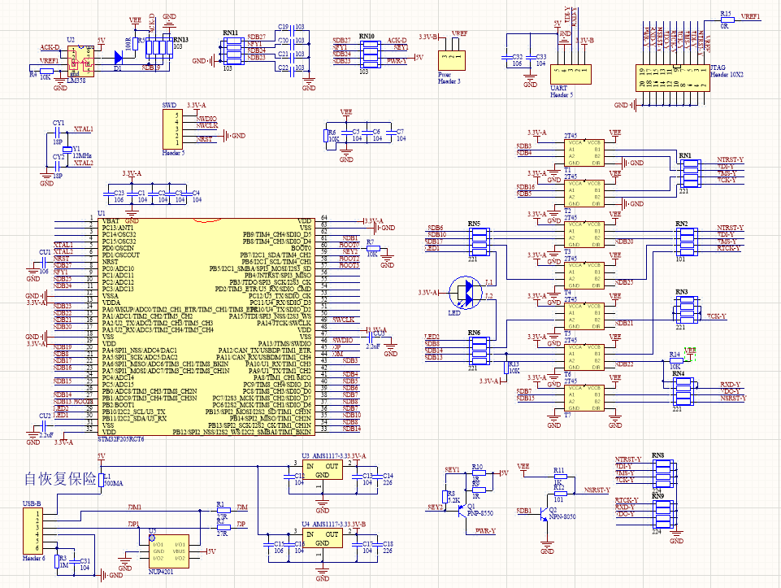Viewport: 781px width, 588px height.
Task: Select the RN8 resistor network
Action: point(662,473)
